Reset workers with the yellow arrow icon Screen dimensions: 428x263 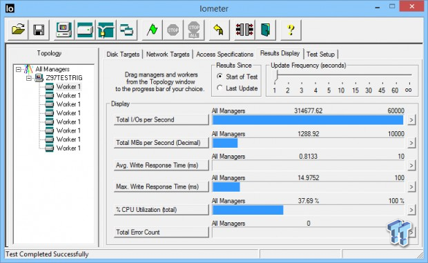coord(219,30)
